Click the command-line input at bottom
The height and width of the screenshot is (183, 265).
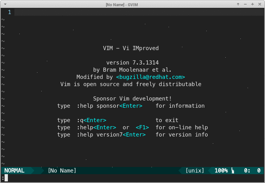[x=132, y=178]
